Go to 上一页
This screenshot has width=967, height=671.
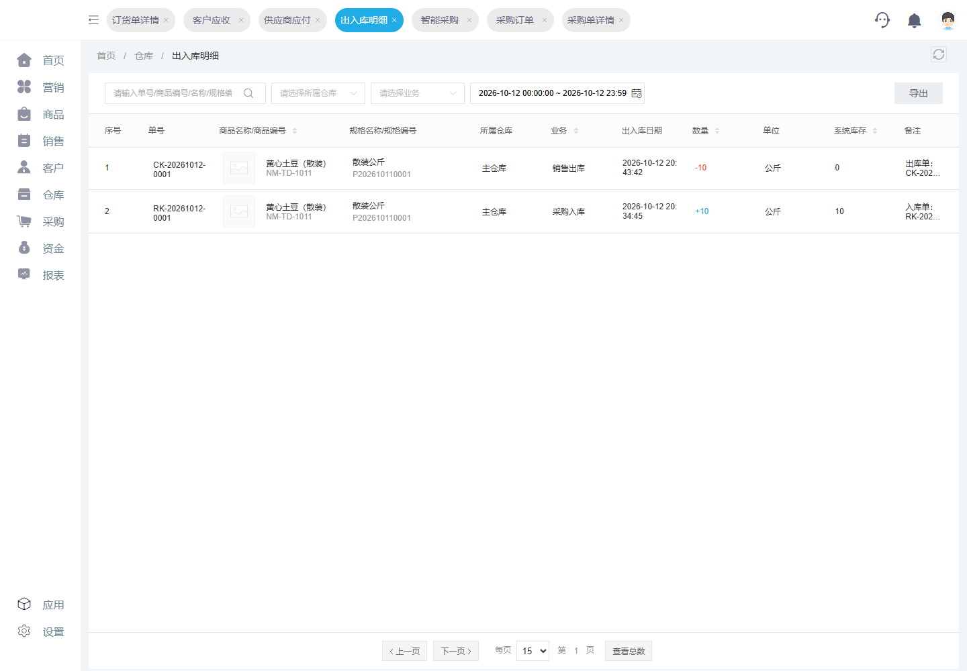(404, 651)
